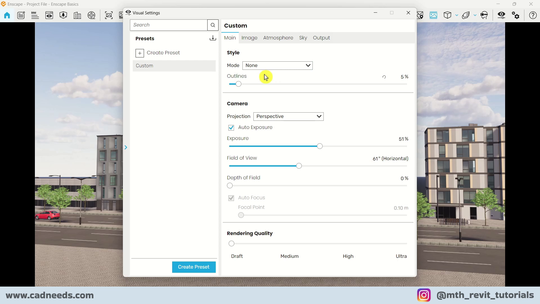540x304 pixels.
Task: Click the Create Preset button
Action: point(194,267)
